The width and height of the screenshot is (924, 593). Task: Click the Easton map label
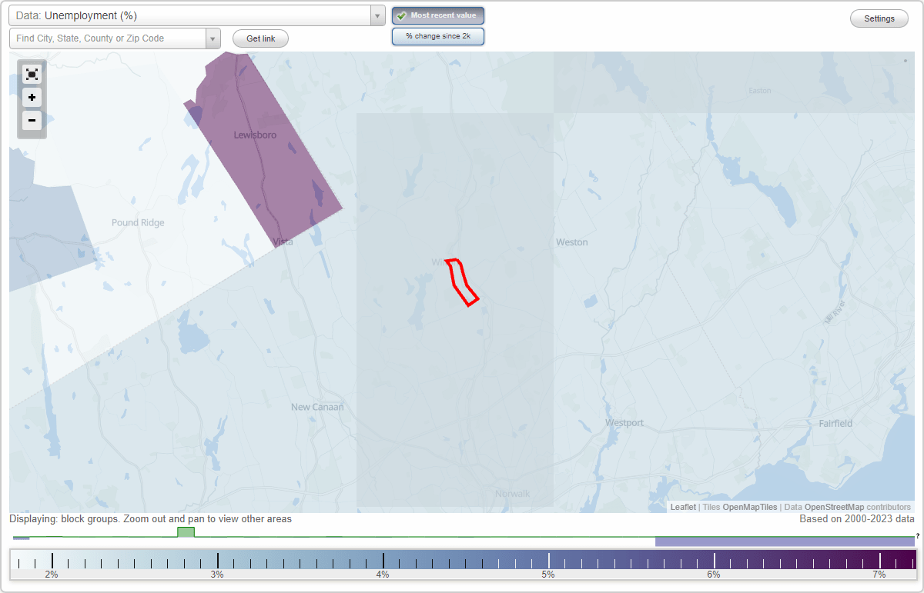click(x=760, y=91)
